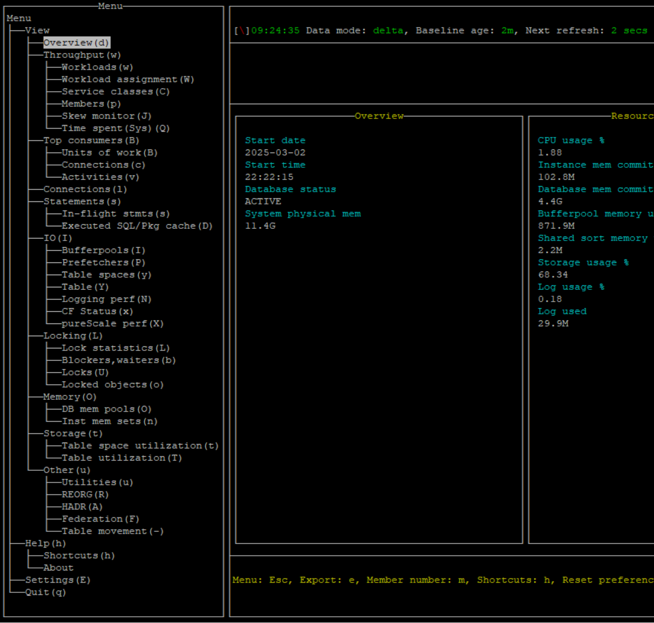Select Blockers,waiters (b)
654x623 pixels.
(x=119, y=360)
